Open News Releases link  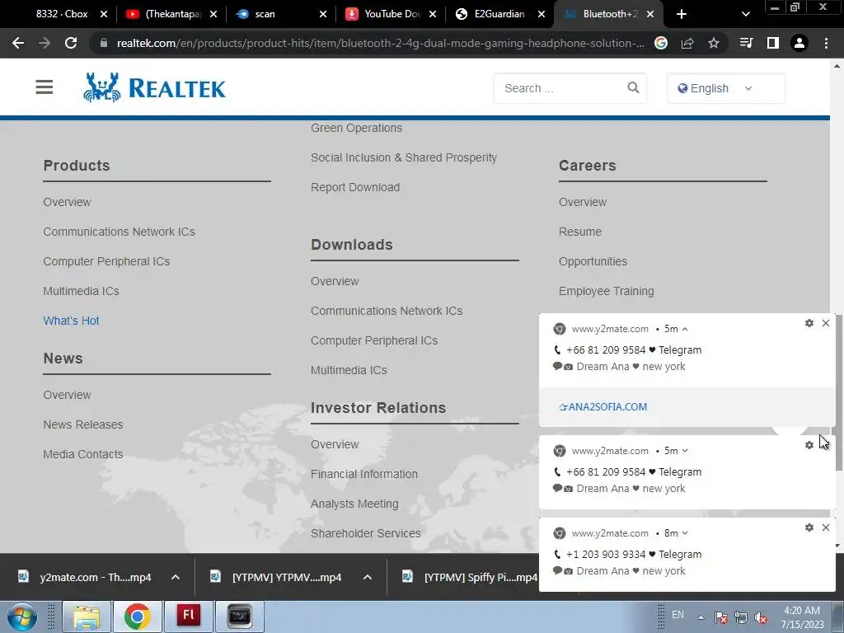83,424
